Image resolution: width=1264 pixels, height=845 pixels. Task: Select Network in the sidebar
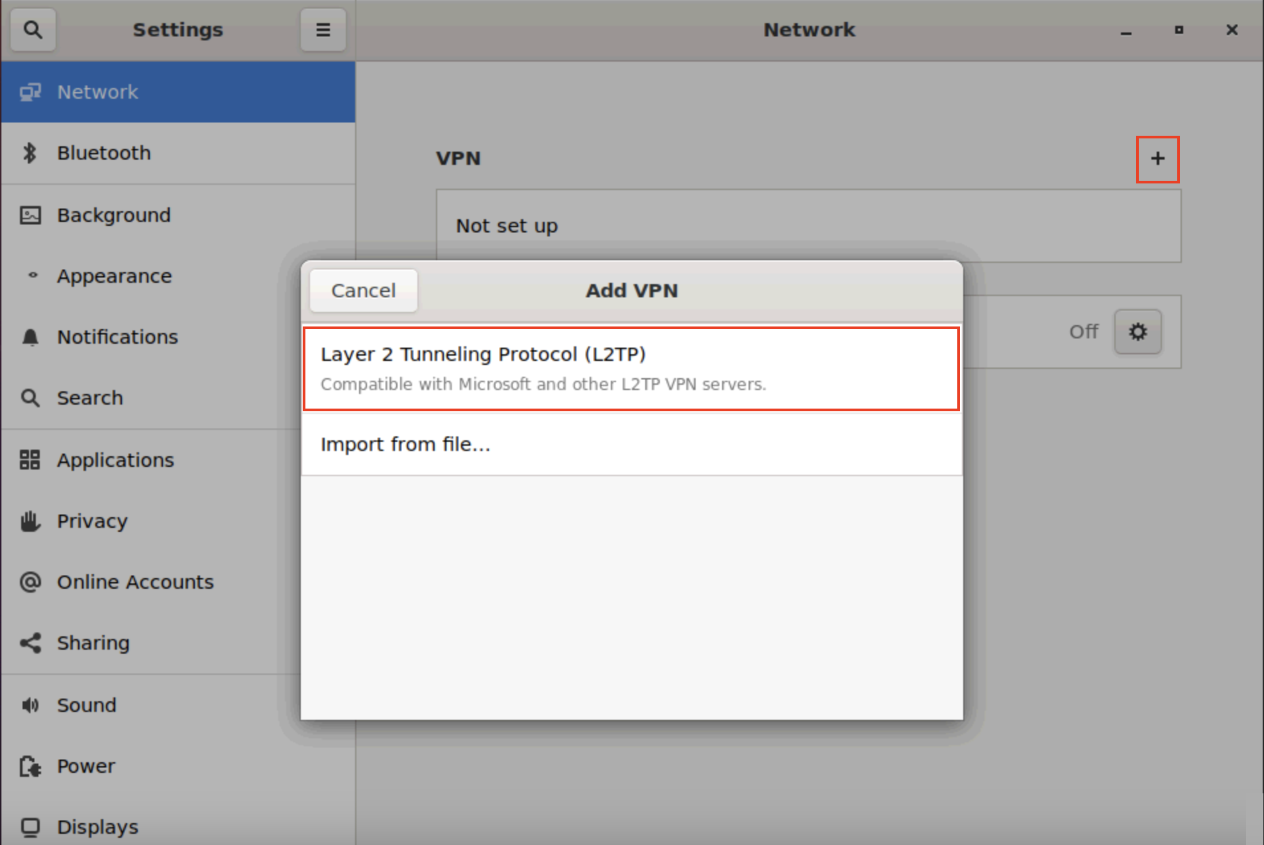178,92
